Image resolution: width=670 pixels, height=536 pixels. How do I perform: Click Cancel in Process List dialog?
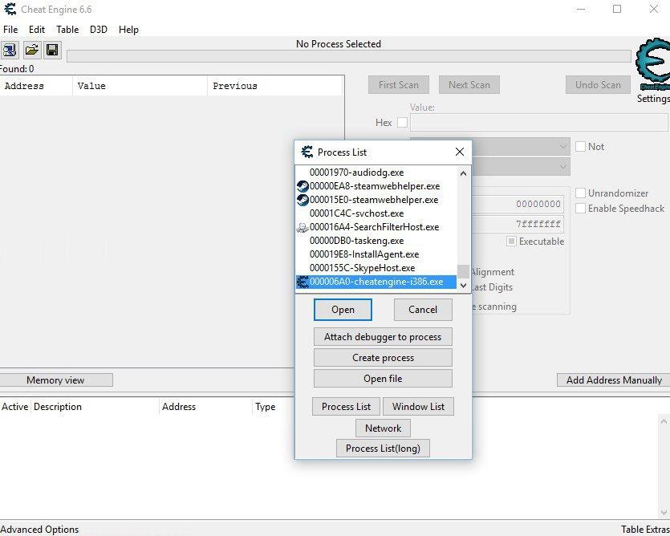coord(423,310)
